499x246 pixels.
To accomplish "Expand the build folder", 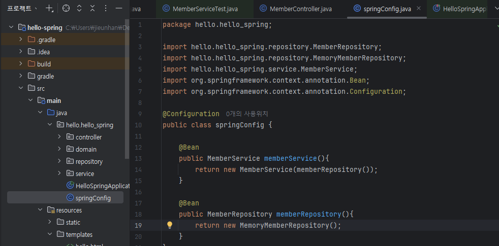I will (x=21, y=64).
